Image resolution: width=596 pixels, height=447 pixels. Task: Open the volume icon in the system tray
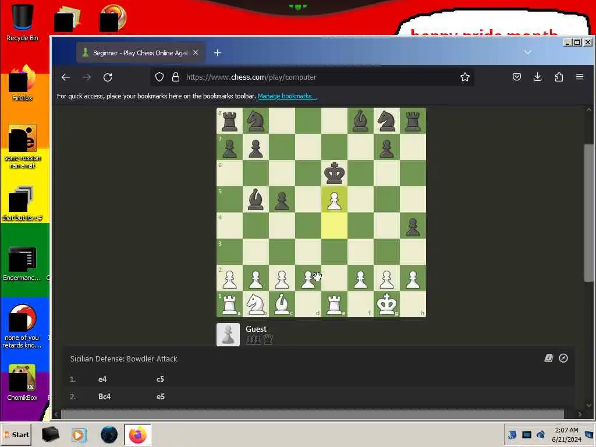tap(541, 434)
